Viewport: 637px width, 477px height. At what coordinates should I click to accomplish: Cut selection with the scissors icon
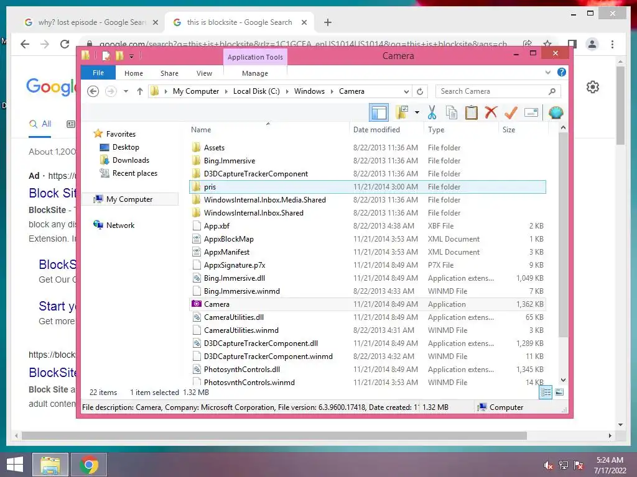(432, 112)
